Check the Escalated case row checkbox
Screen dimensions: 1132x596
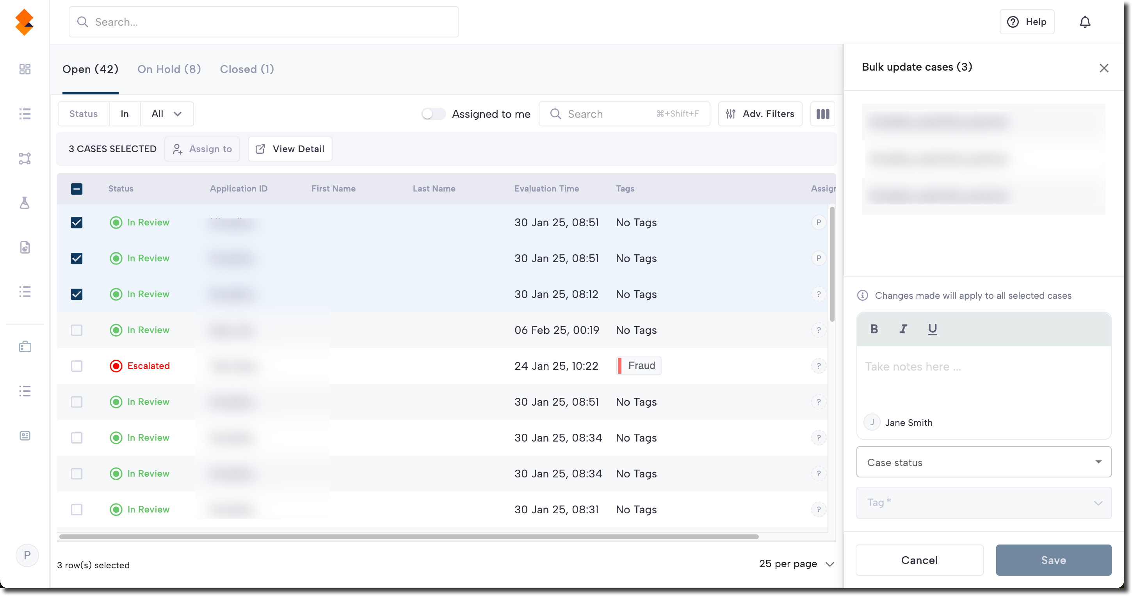pos(77,366)
